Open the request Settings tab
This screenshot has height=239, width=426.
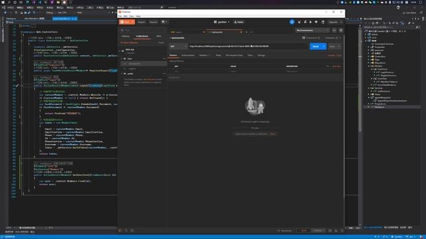click(x=261, y=55)
